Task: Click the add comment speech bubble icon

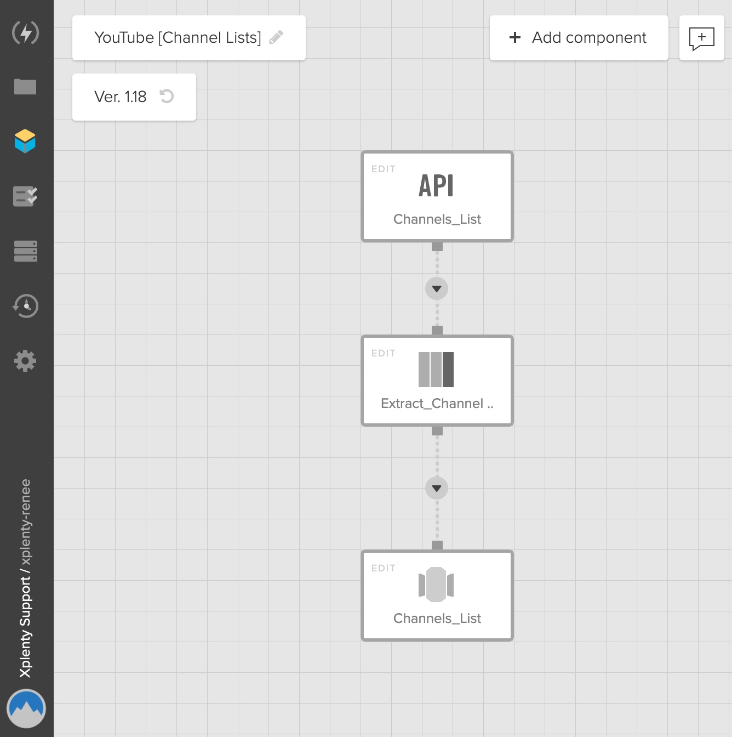Action: (701, 38)
